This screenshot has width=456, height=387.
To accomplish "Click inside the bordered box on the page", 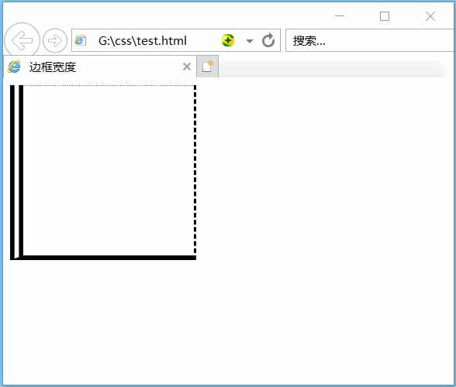I will tap(103, 173).
